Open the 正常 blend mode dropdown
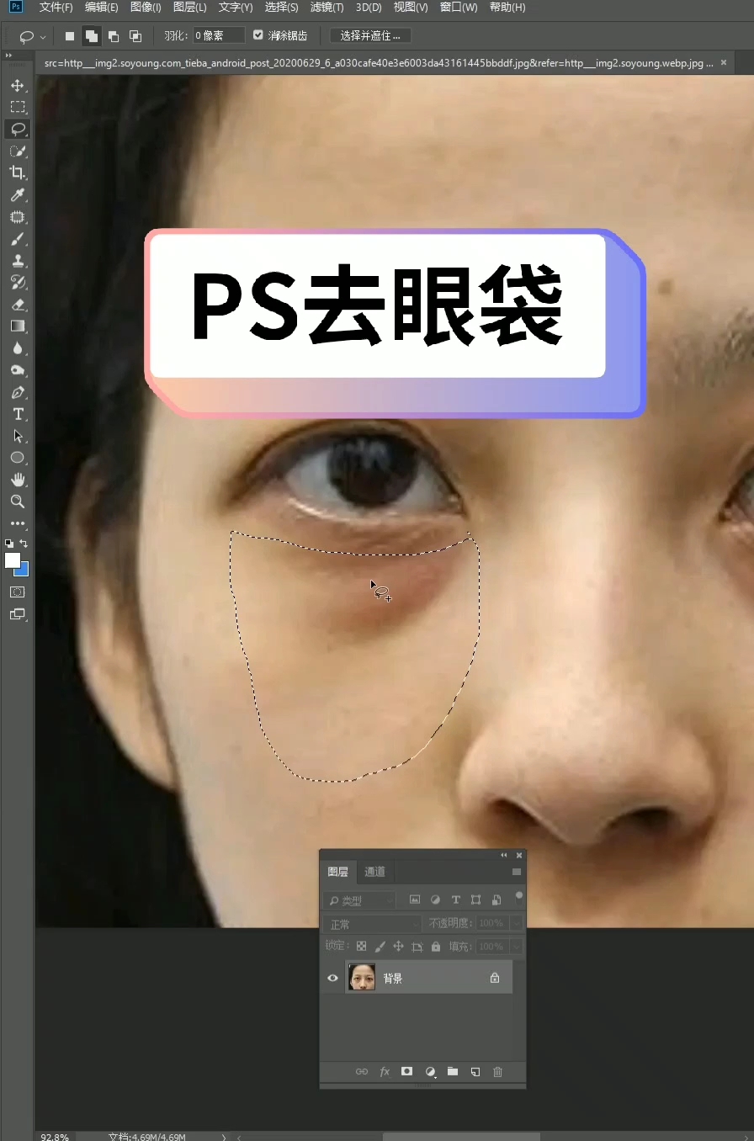The height and width of the screenshot is (1141, 754). [x=373, y=924]
